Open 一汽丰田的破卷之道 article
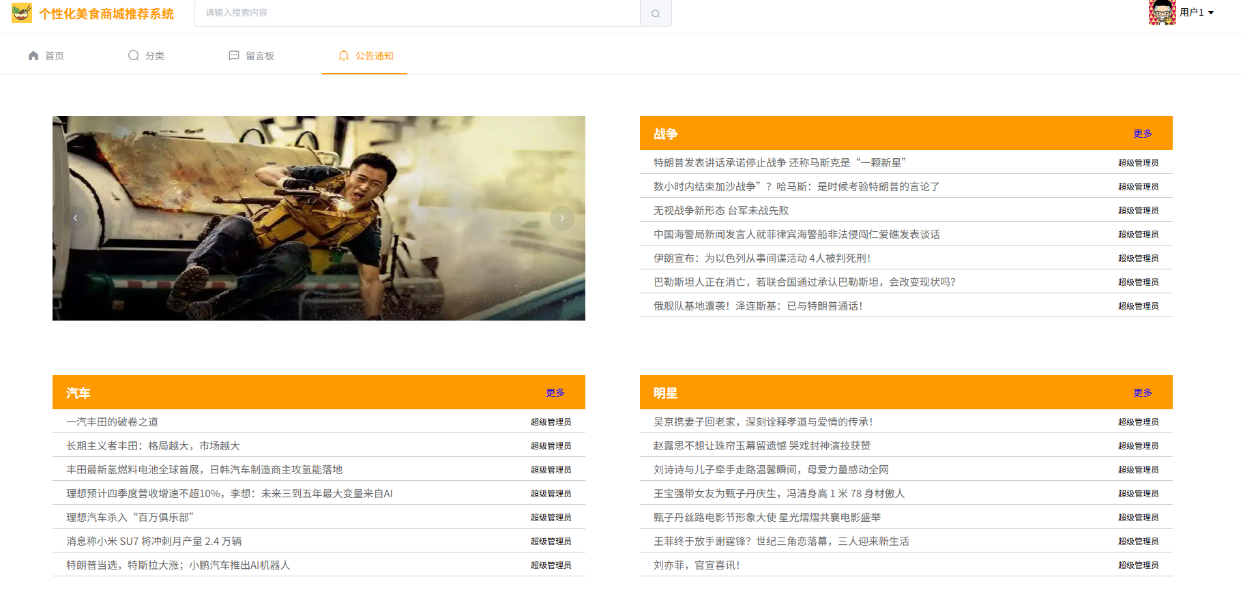The width and height of the screenshot is (1243, 605). click(x=113, y=422)
